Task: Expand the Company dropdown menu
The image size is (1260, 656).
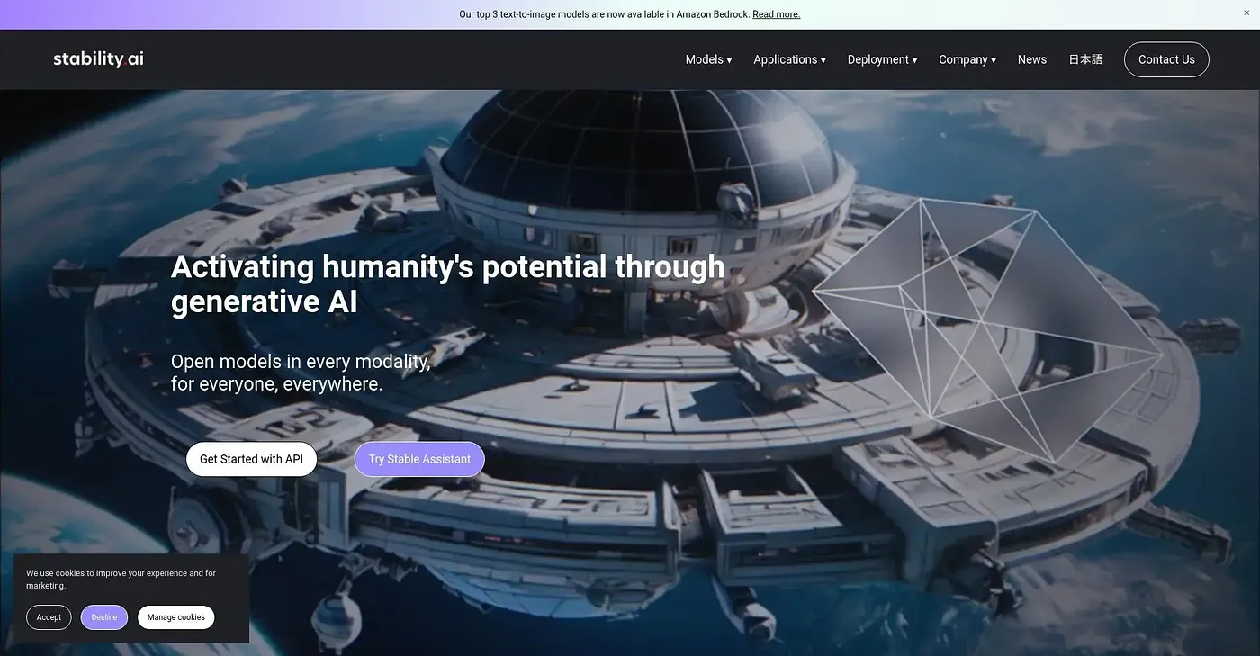Action: (967, 59)
